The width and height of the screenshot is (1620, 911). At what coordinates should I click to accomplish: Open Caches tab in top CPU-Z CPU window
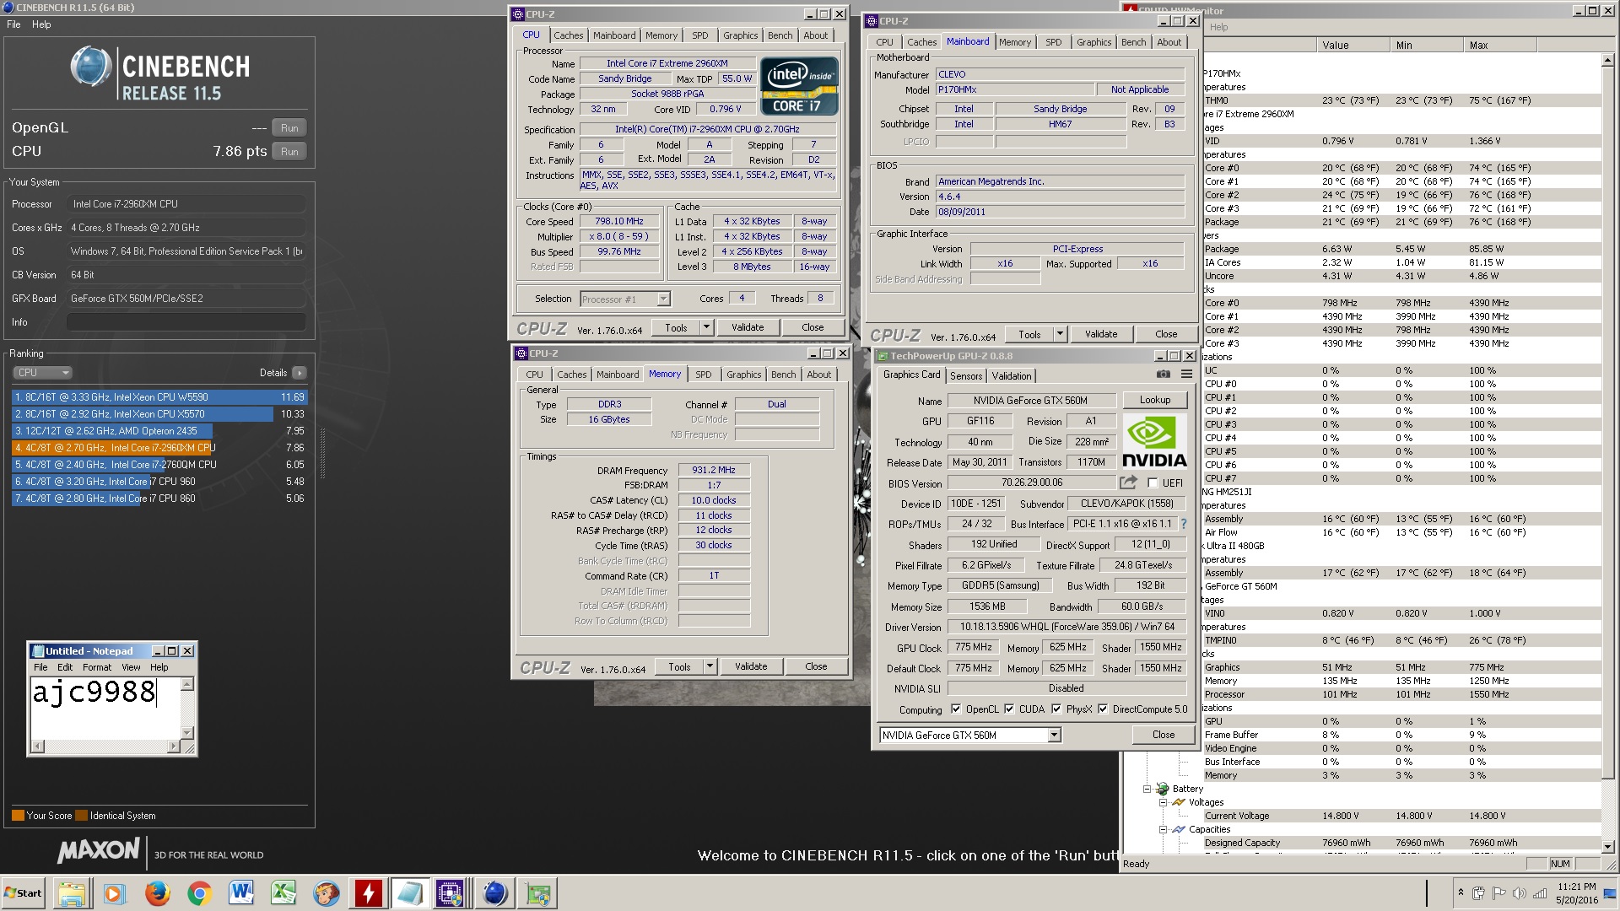pos(568,35)
